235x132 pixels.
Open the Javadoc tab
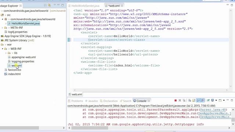(x=91, y=101)
